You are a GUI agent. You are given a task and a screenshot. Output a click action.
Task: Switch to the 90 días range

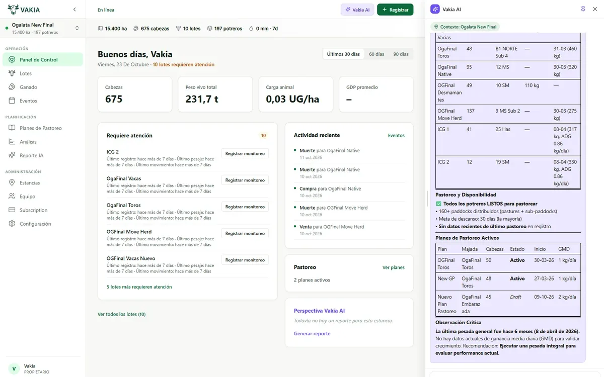(401, 54)
